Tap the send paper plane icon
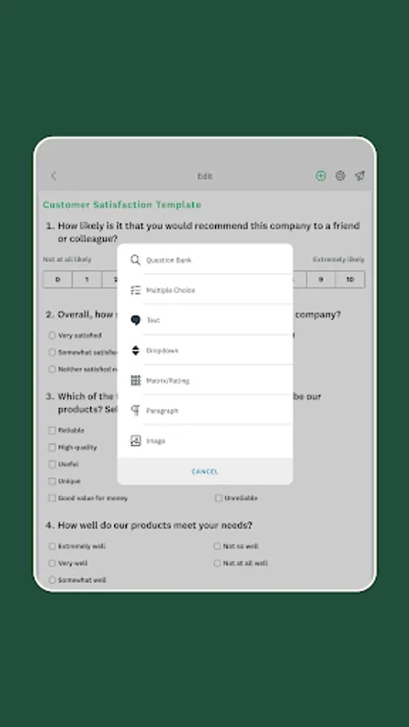Screen dimensions: 409x727 (360, 176)
